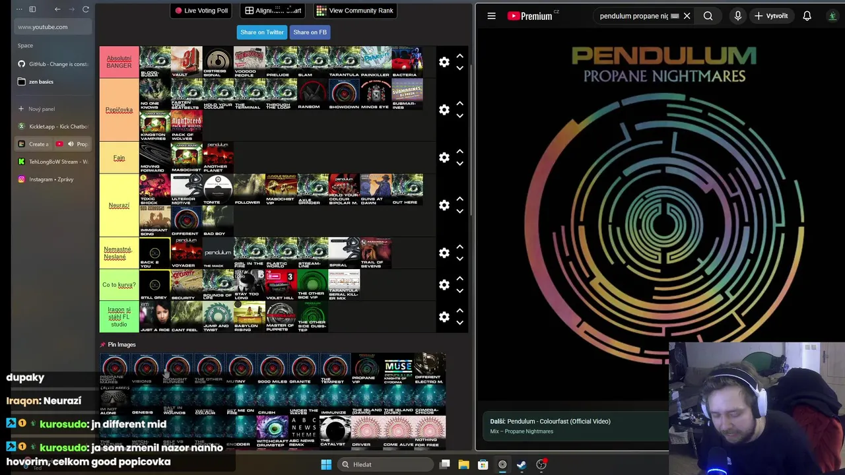
Task: Open YouTube notifications bell
Action: click(807, 16)
